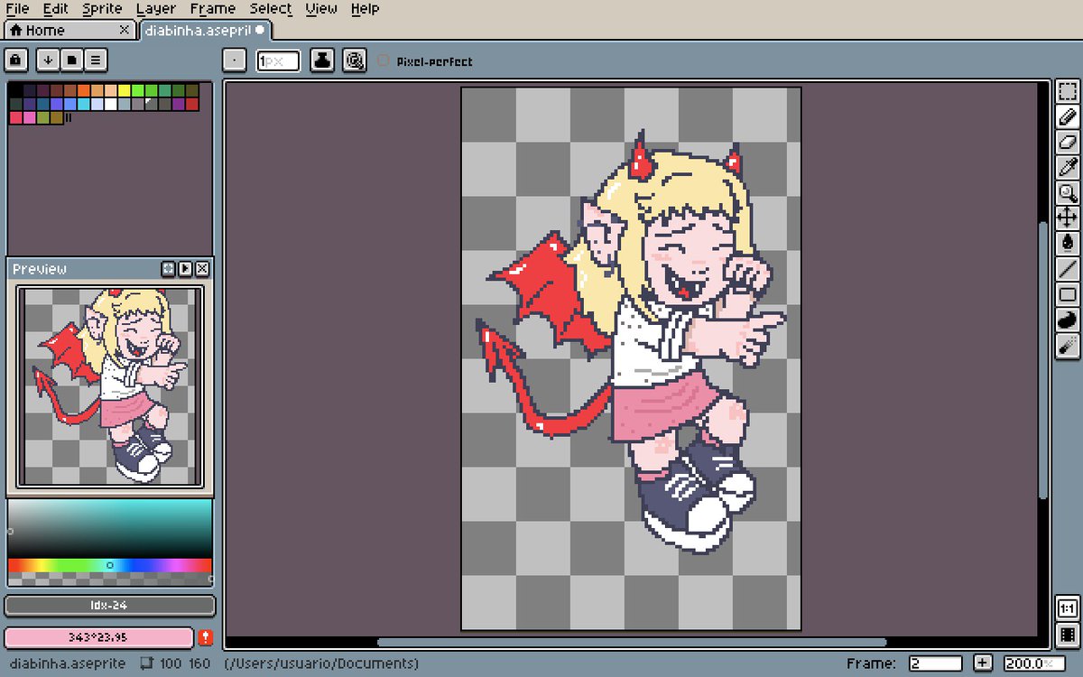
Task: Select the Zoom magnifier tool
Action: pos(1068,192)
